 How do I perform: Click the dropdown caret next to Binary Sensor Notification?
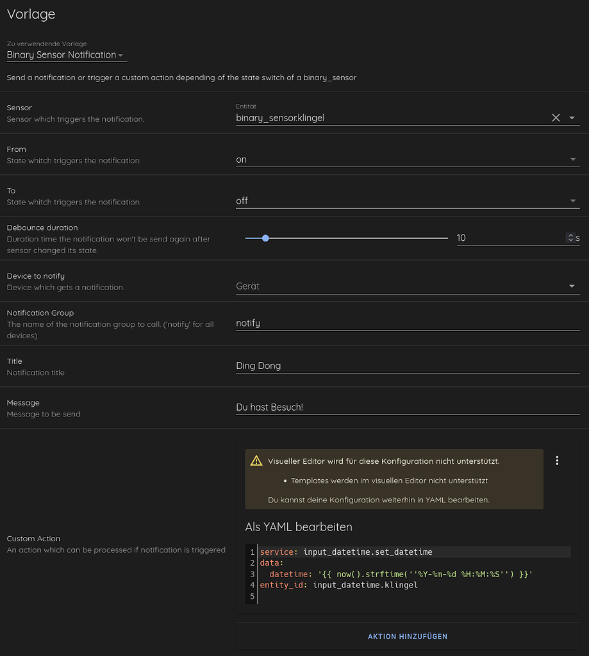point(121,55)
